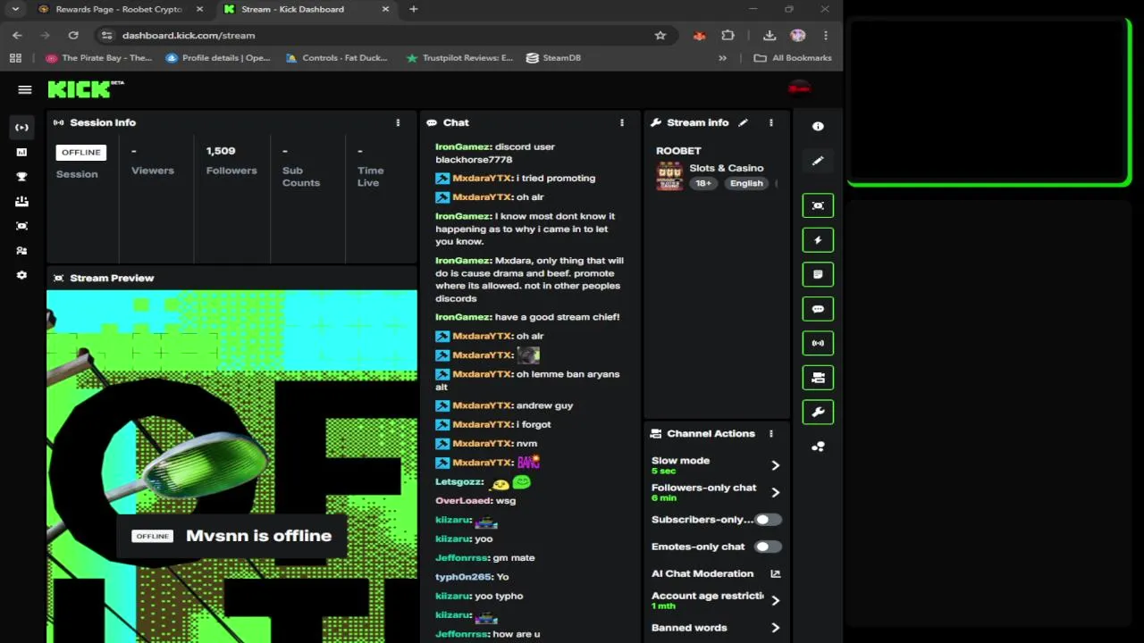Viewport: 1144px width, 643px height.
Task: Open Chrome profile avatar
Action: pyautogui.click(x=798, y=35)
